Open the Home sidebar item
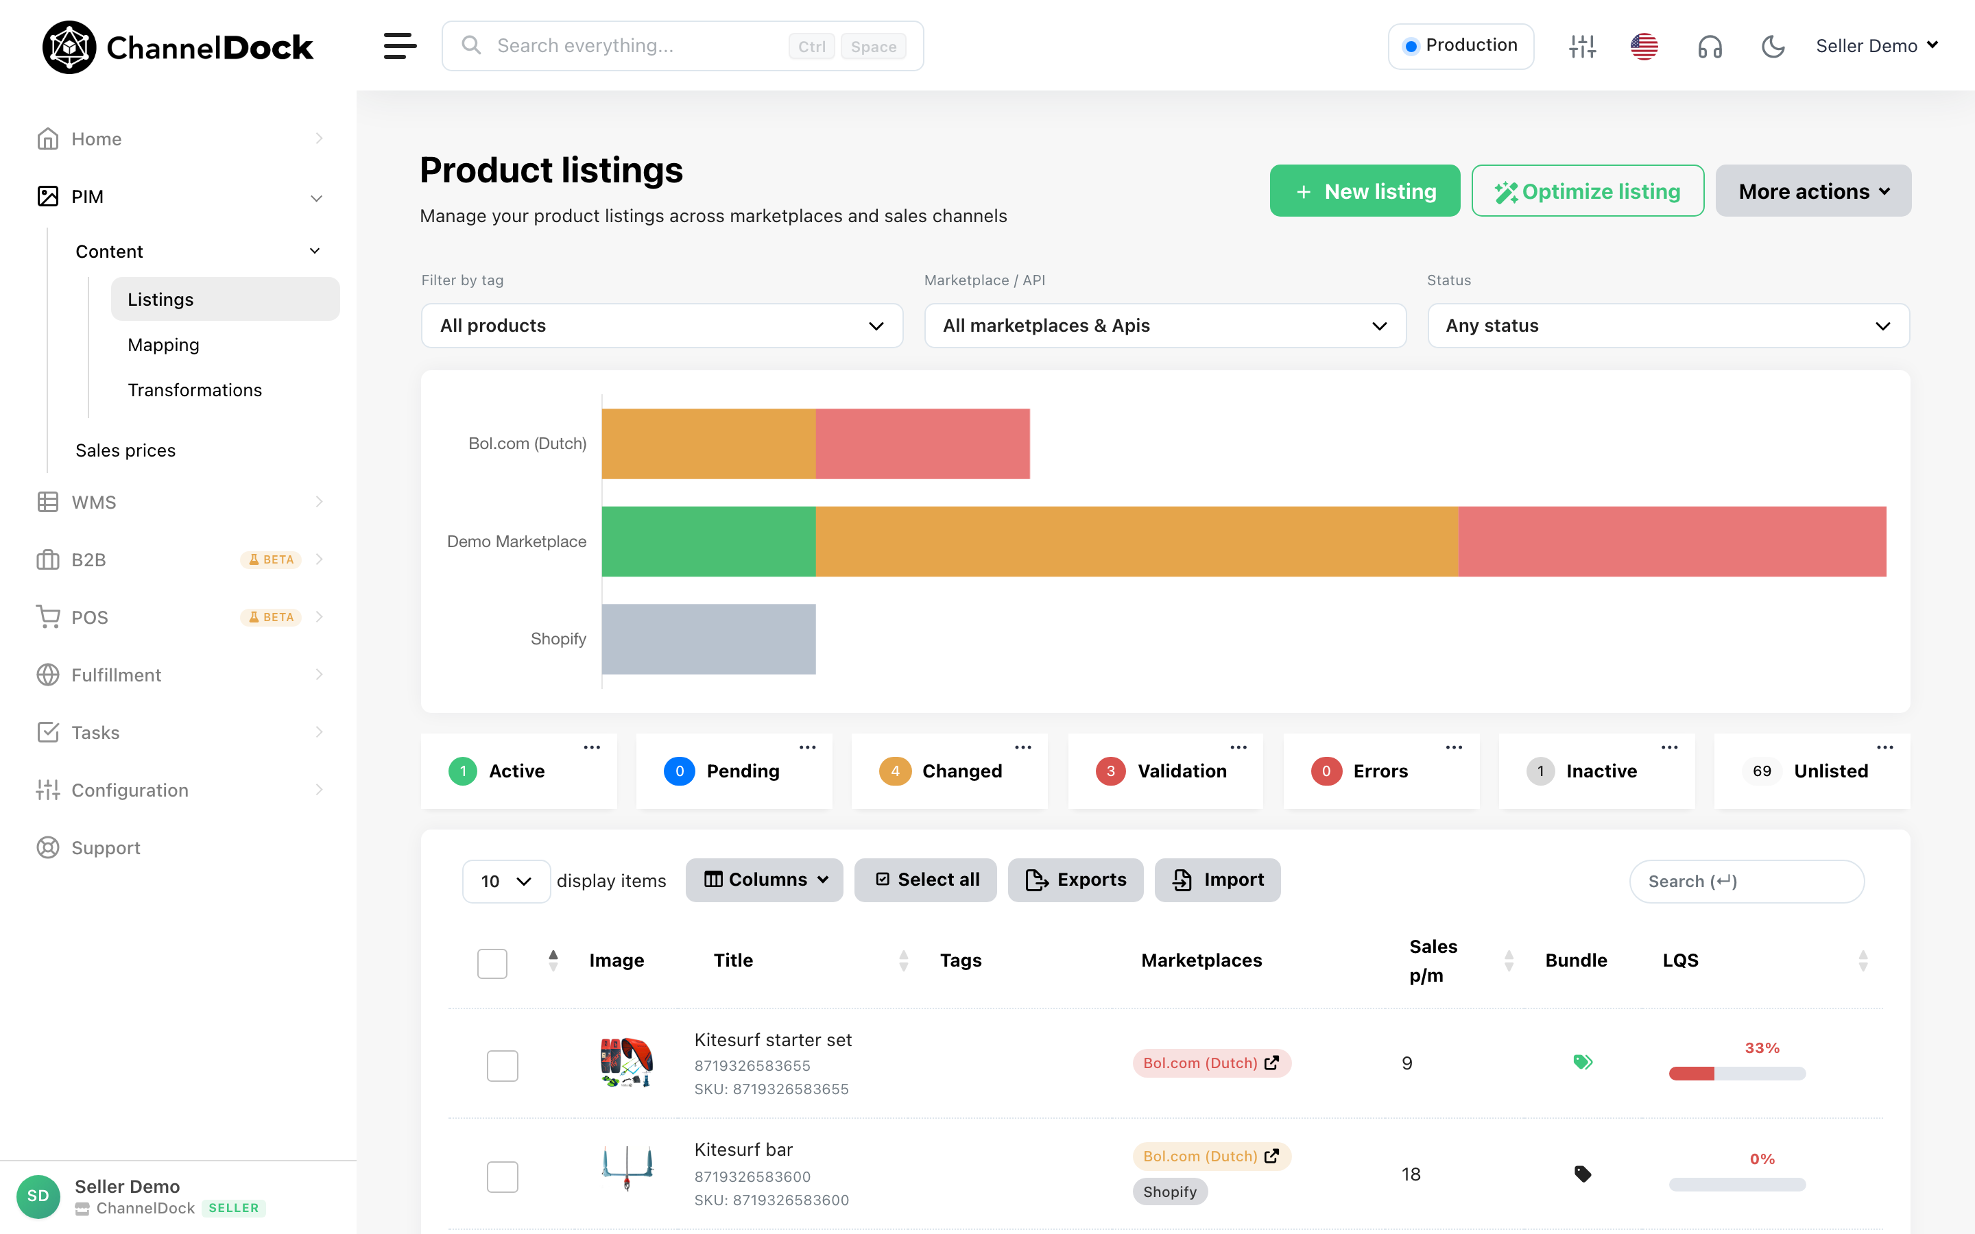The width and height of the screenshot is (1975, 1234). point(180,138)
